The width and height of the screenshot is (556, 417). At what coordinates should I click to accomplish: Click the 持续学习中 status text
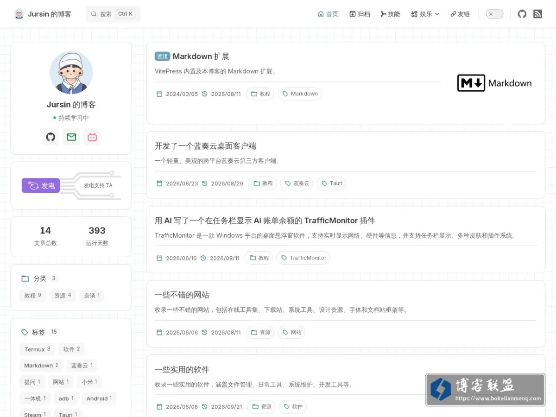pos(74,118)
